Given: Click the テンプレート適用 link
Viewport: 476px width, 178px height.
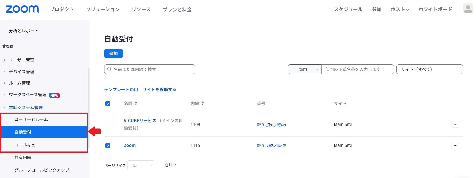Looking at the screenshot, I should tap(121, 90).
